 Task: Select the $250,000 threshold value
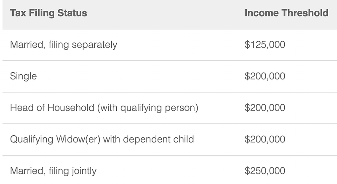265,171
